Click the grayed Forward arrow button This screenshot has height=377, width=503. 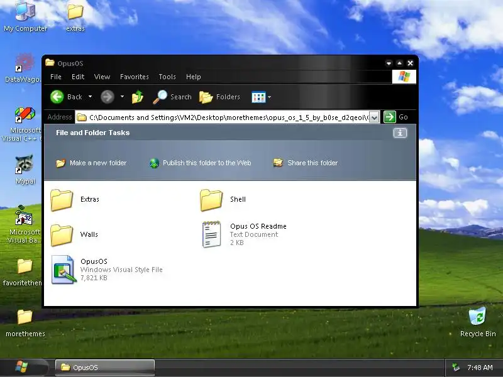[108, 97]
